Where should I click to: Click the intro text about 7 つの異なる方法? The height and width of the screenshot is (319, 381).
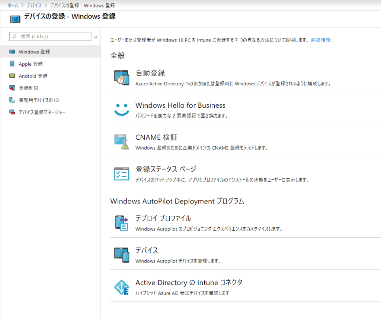coord(210,40)
